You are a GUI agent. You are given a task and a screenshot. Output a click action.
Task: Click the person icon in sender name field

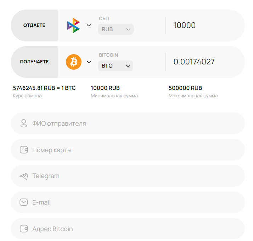[x=24, y=124]
